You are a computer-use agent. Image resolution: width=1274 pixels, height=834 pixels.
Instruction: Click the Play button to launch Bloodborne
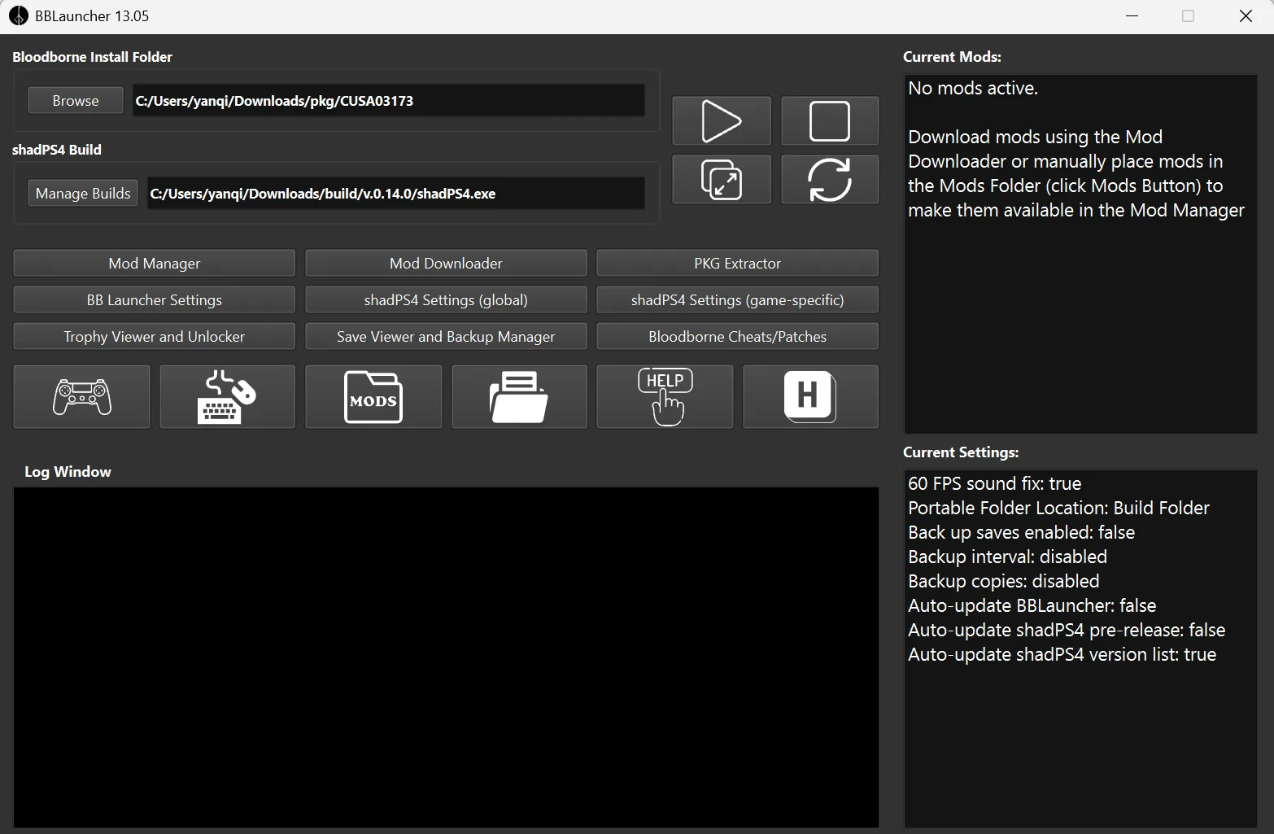[721, 121]
